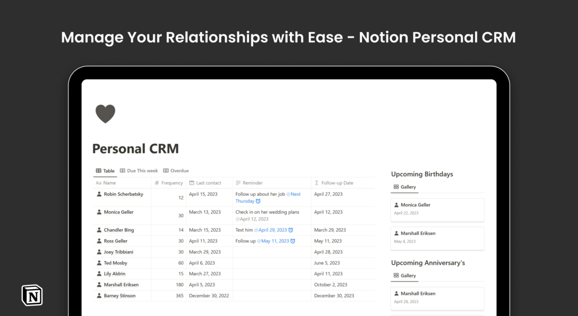Click person icon next to Robin Scherbatsky
The image size is (578, 316).
99,195
